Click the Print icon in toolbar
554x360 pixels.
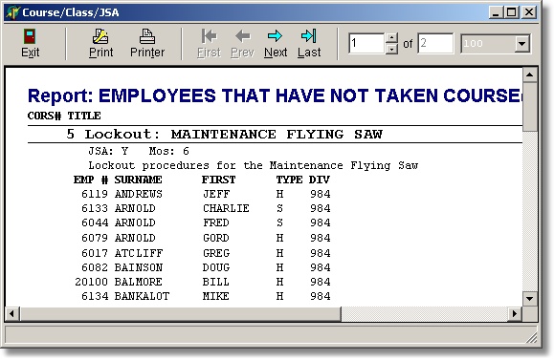[100, 36]
